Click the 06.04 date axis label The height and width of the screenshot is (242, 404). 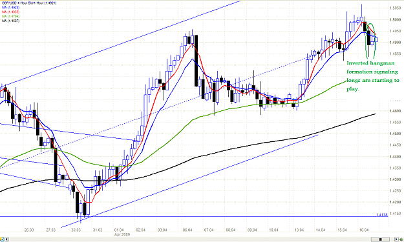[x=187, y=230]
